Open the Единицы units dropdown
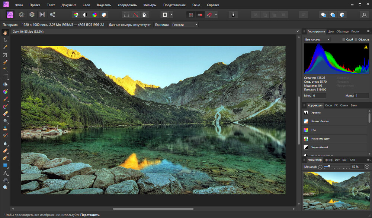The height and width of the screenshot is (218, 372). [185, 25]
